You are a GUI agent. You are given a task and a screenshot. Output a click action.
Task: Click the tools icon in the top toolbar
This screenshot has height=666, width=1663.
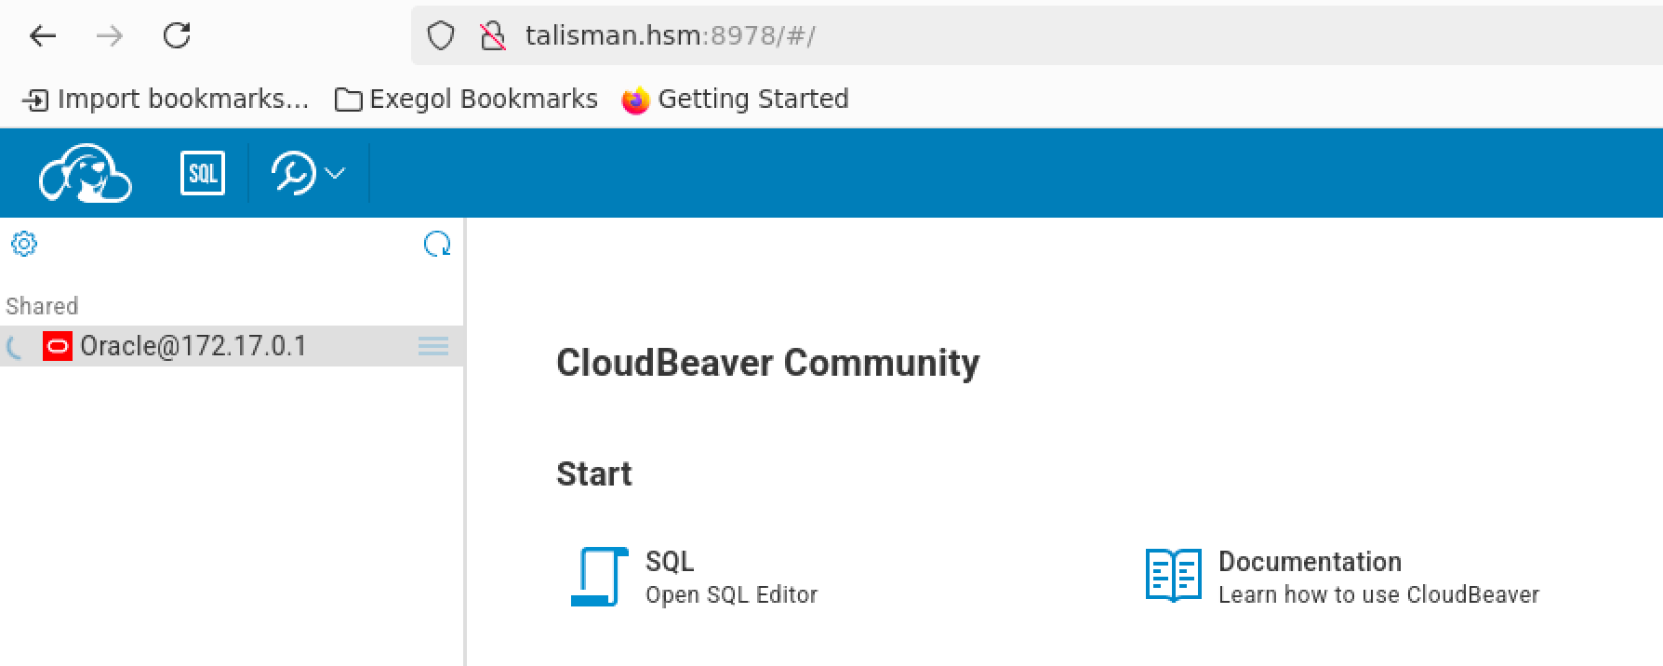tap(294, 173)
